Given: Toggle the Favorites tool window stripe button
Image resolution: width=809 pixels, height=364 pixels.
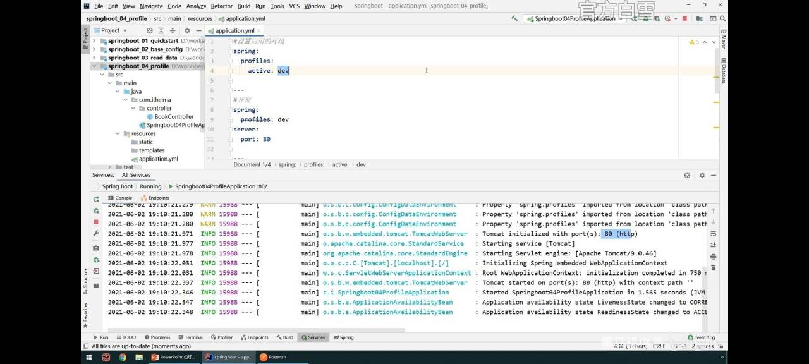Looking at the screenshot, I should (86, 314).
